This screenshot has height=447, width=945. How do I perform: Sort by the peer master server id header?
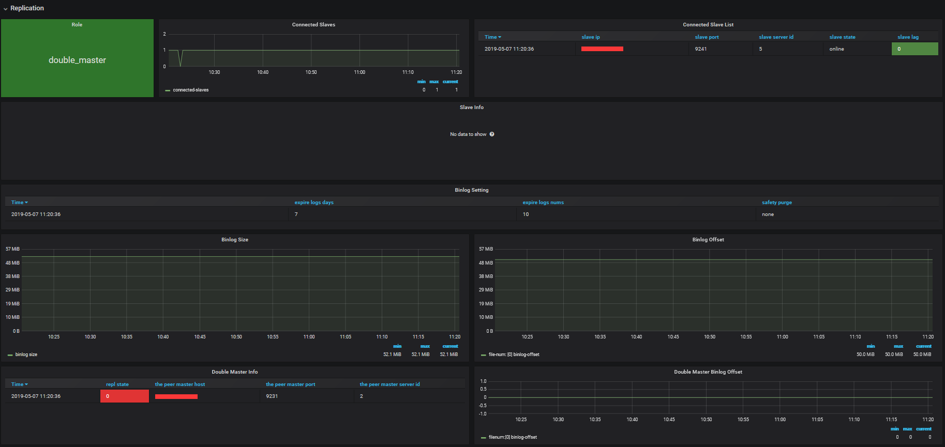pyautogui.click(x=390, y=384)
